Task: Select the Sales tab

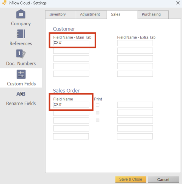Action: click(x=122, y=14)
